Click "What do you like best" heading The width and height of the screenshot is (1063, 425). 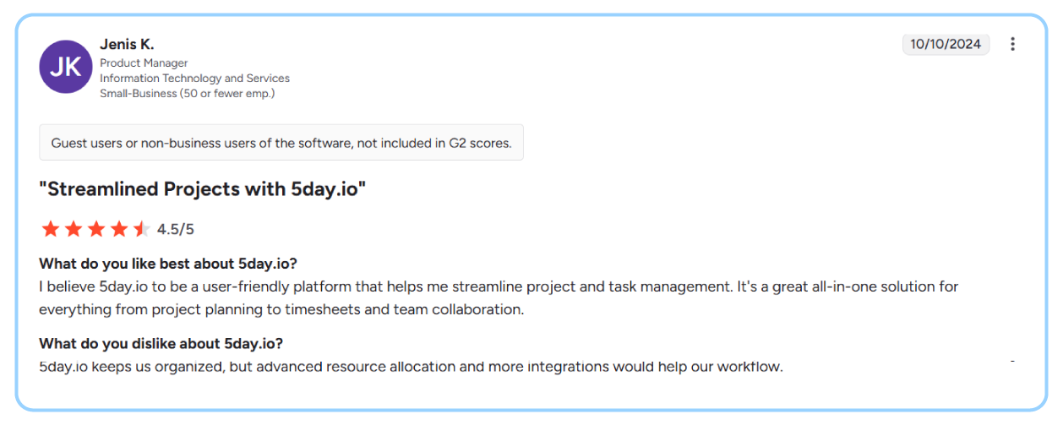168,263
